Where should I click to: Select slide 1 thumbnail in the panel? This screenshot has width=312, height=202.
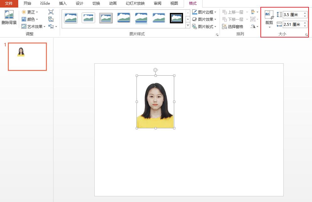(27, 56)
